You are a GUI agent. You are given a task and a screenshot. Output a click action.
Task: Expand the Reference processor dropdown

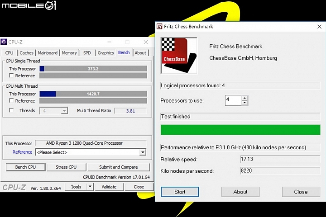pyautogui.click(x=143, y=152)
